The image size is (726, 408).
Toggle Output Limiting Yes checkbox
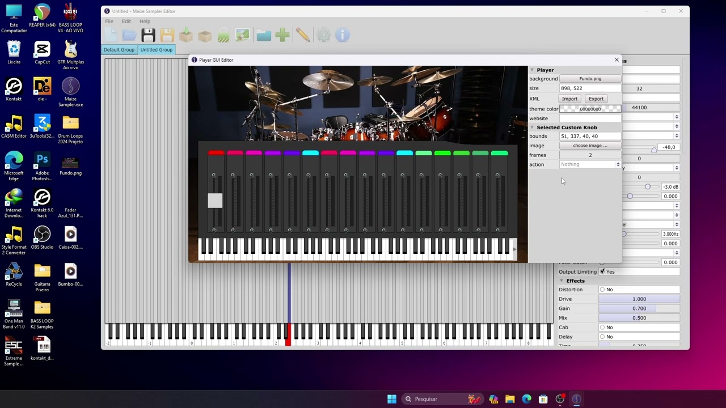click(x=602, y=271)
